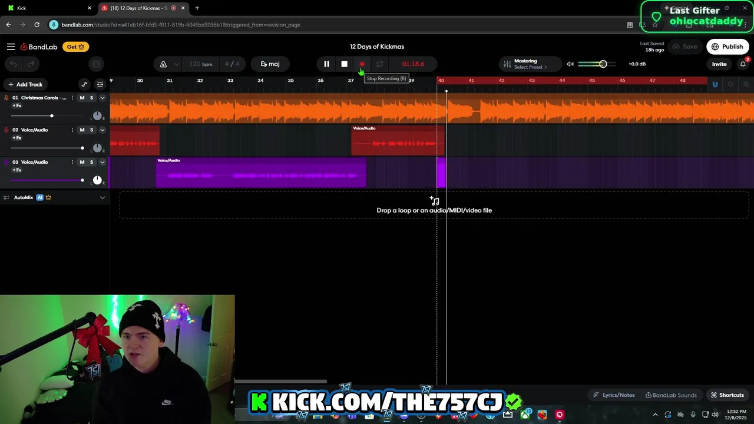
Task: Add Fx to track 02 Voice/Audio
Action: click(x=17, y=138)
